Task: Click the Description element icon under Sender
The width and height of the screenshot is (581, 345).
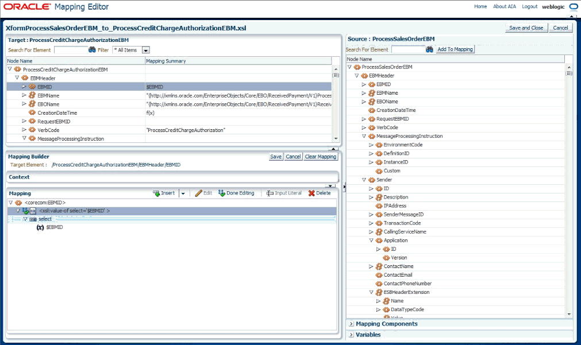Action: click(379, 197)
